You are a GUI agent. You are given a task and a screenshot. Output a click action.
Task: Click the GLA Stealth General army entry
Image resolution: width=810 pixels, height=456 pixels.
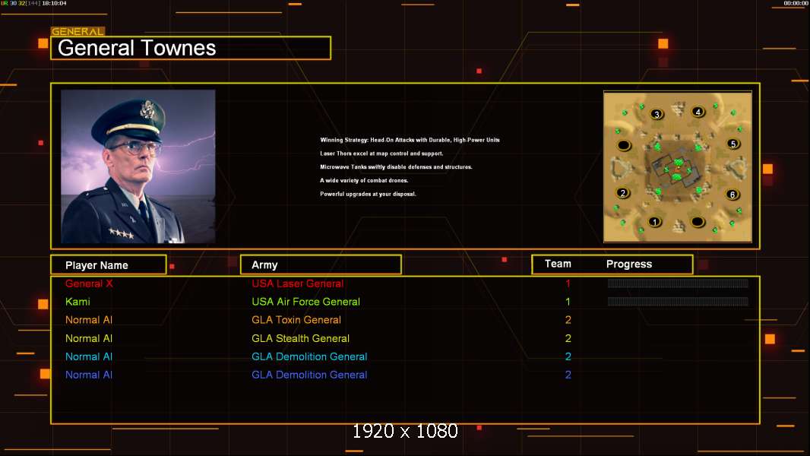pos(301,338)
